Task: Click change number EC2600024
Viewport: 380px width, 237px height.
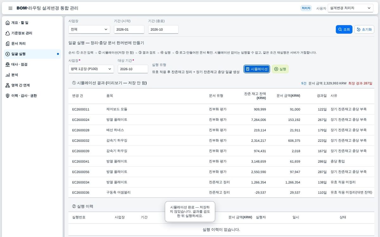Action: click(81, 120)
